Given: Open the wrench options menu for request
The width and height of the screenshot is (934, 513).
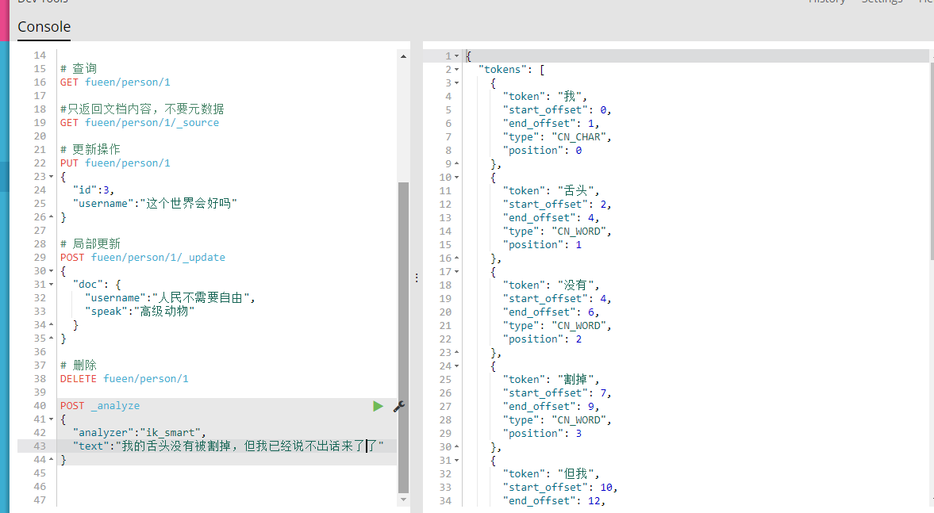Looking at the screenshot, I should (x=399, y=407).
